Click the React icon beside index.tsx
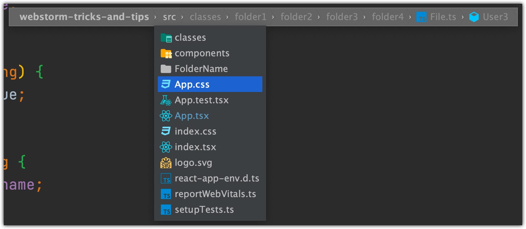Screen dimensions: 526x229 click(x=166, y=147)
